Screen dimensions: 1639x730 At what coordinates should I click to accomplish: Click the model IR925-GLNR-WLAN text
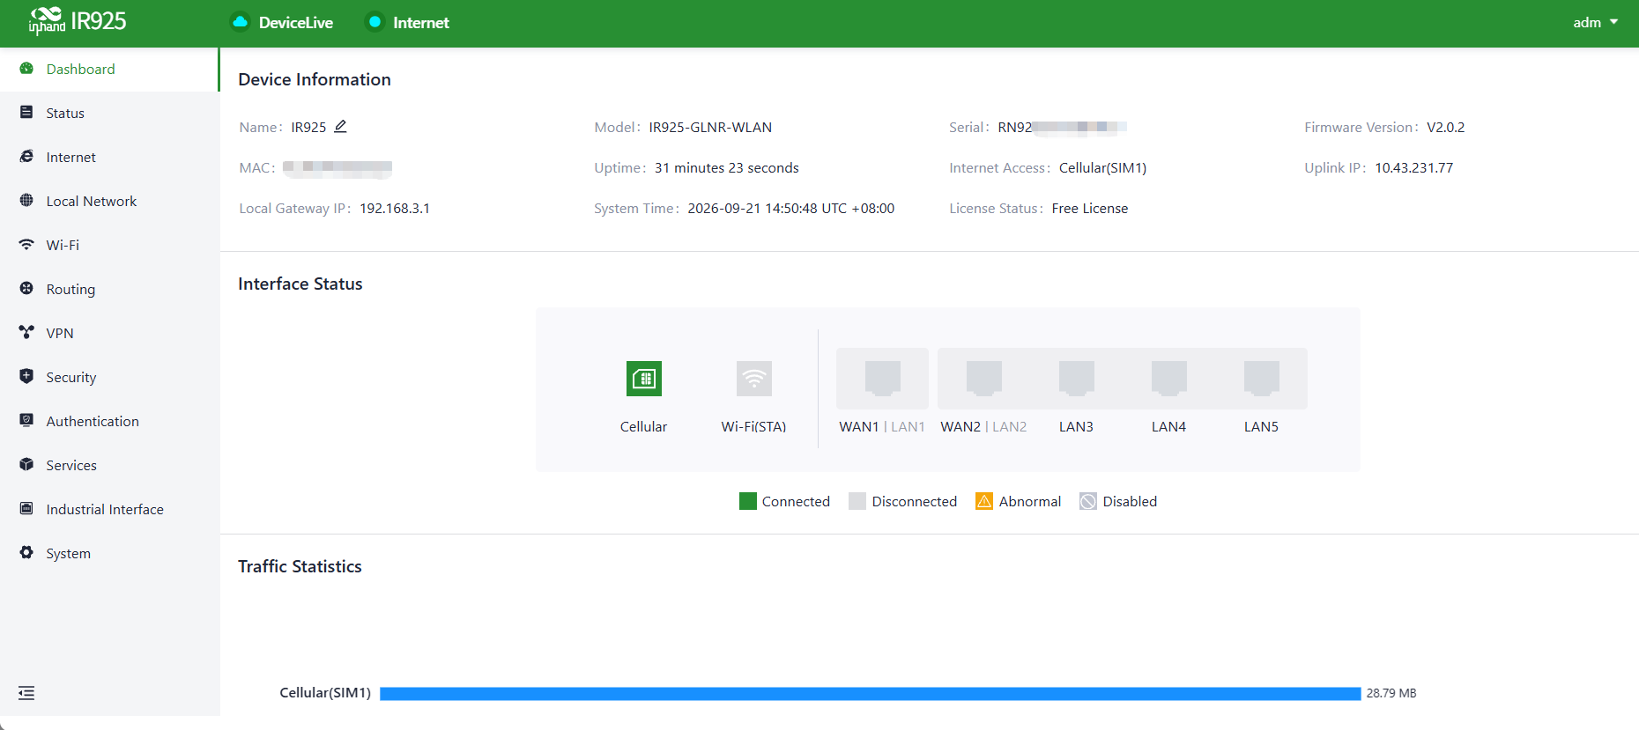click(710, 127)
